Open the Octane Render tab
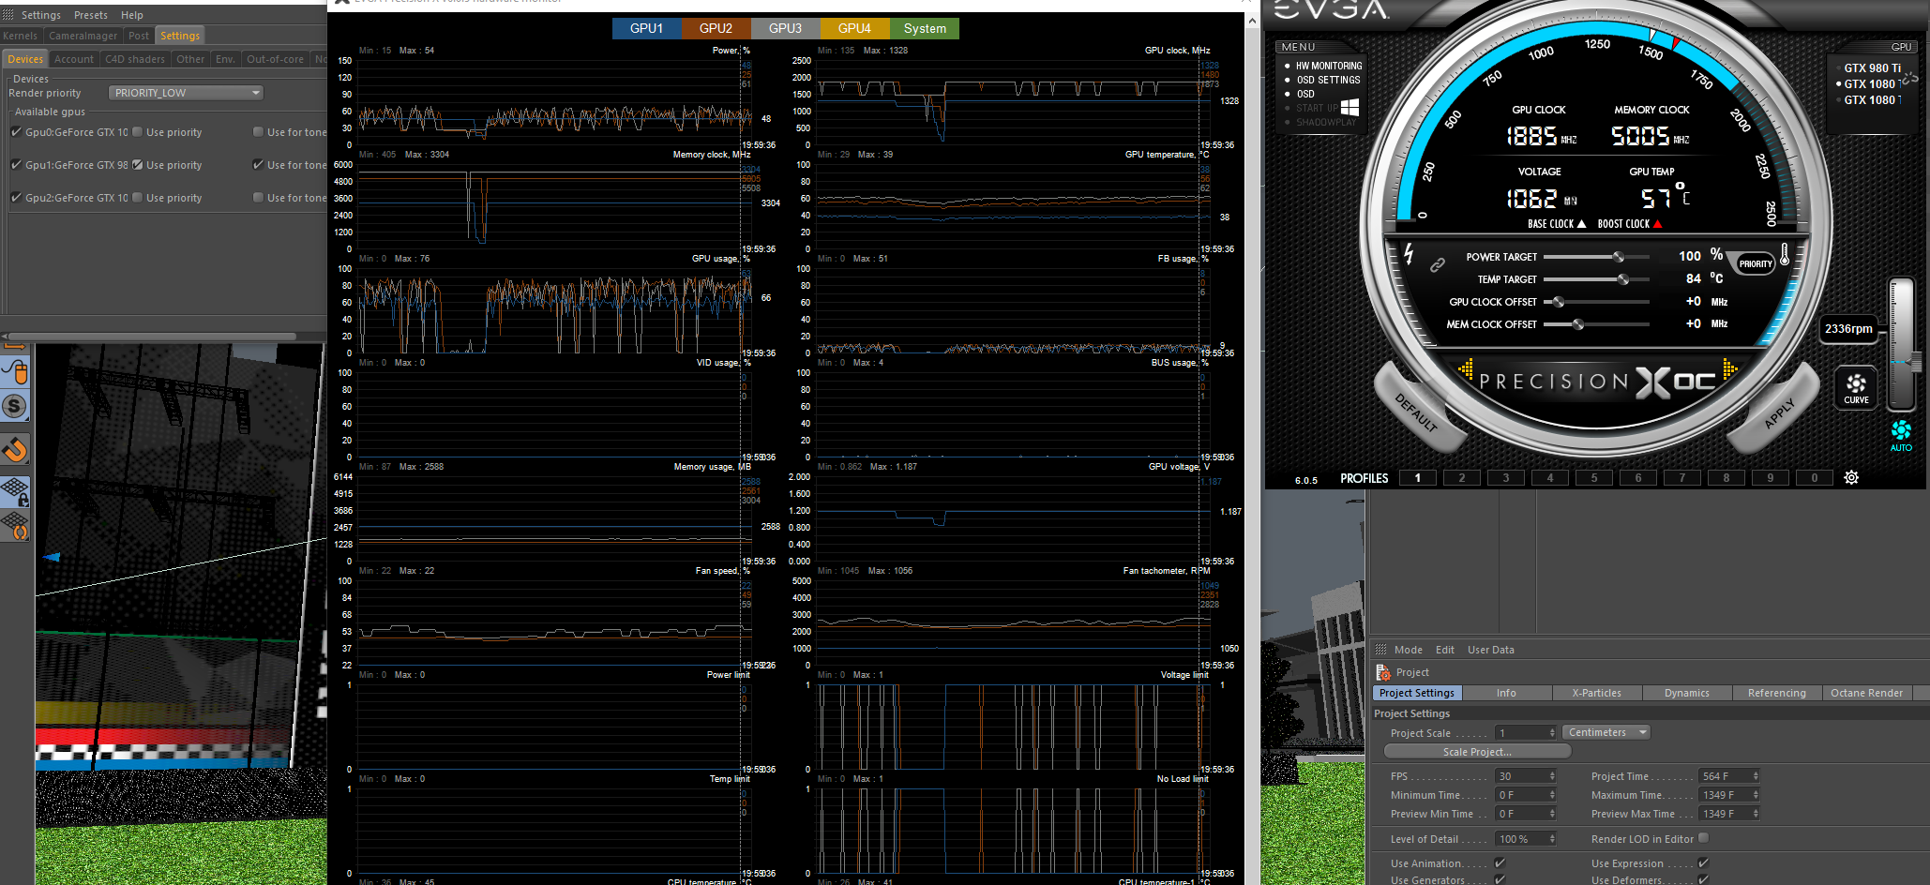1930x885 pixels. coord(1866,693)
